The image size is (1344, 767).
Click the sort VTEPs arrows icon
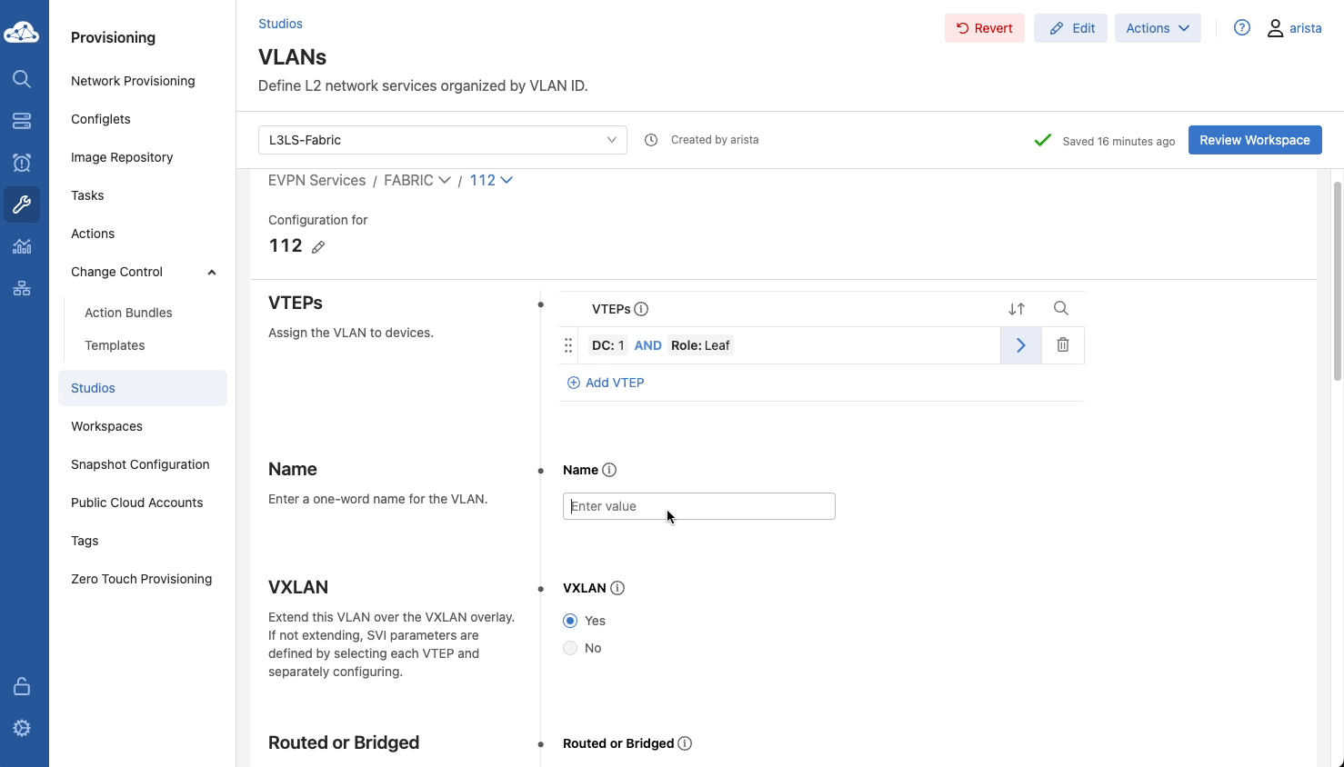[x=1017, y=309]
